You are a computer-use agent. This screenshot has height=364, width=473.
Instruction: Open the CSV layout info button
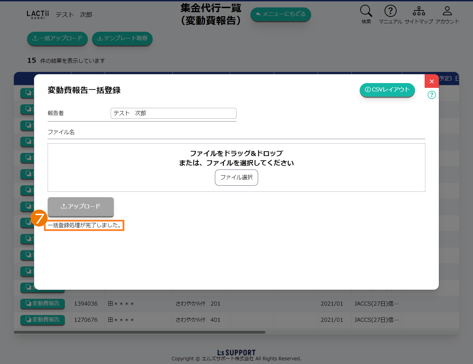pos(387,90)
